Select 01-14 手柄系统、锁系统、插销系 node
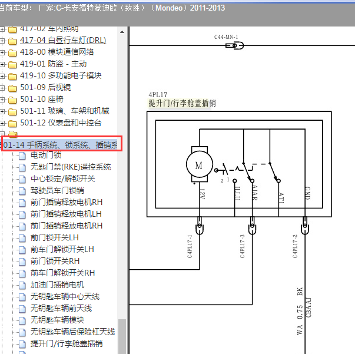 click(60, 145)
